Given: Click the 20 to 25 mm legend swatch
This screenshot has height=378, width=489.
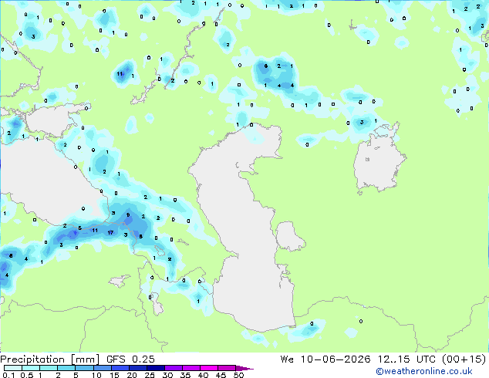Looking at the screenshot, I should [137, 368].
